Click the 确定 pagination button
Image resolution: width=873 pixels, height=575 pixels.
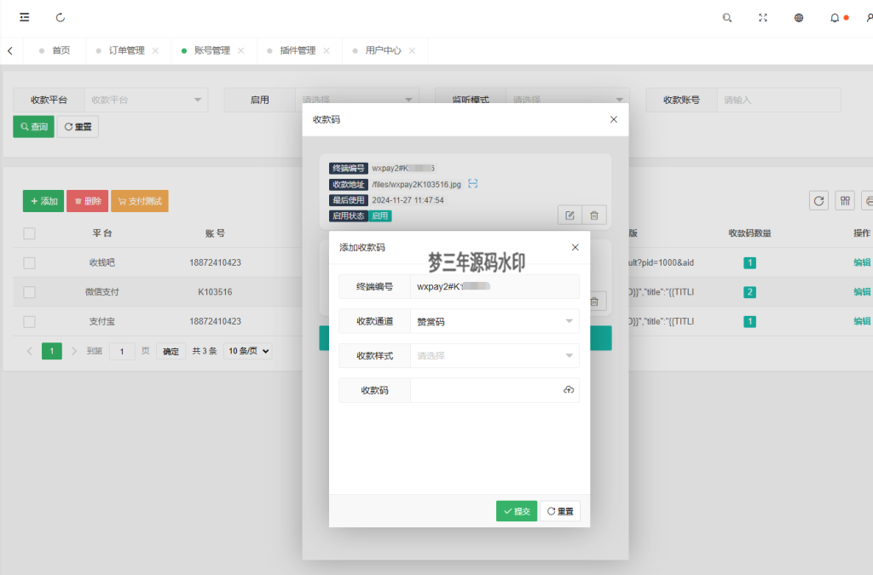click(x=171, y=351)
